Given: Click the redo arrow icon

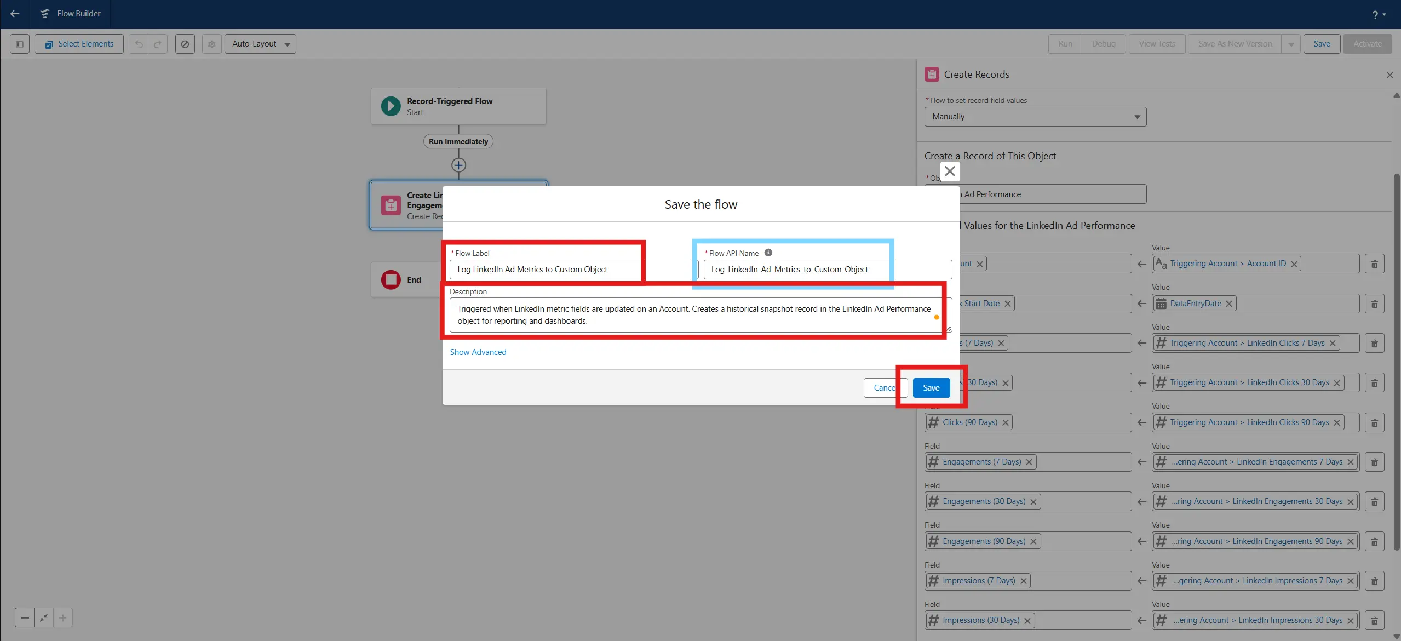Looking at the screenshot, I should tap(158, 44).
